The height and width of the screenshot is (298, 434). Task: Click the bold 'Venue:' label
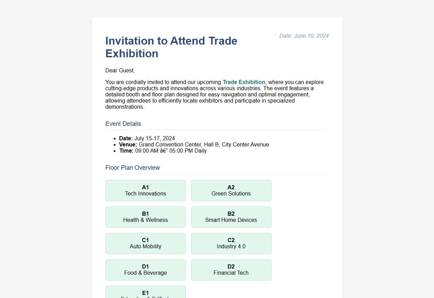tap(128, 144)
